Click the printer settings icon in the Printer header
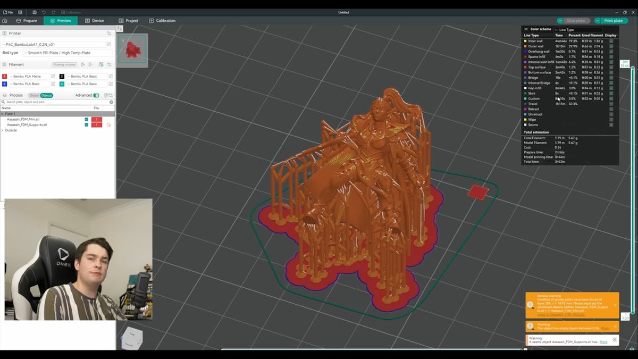The height and width of the screenshot is (359, 638). click(x=109, y=33)
